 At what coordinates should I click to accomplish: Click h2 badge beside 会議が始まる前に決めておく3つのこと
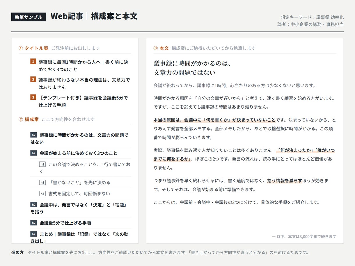coord(34,153)
